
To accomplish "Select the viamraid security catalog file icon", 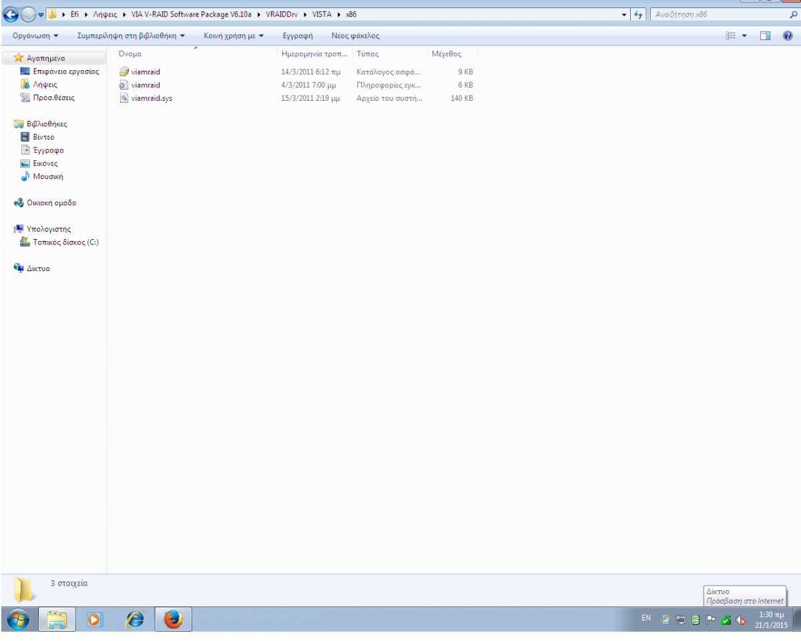I will (123, 71).
